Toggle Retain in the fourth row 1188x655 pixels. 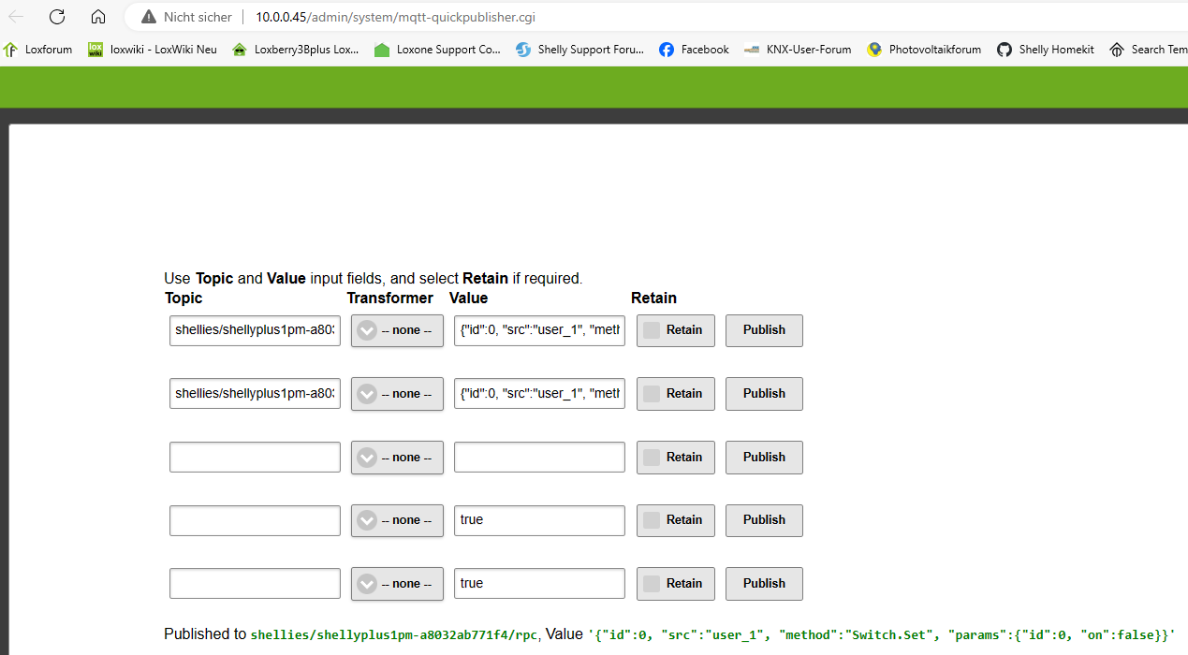[676, 520]
